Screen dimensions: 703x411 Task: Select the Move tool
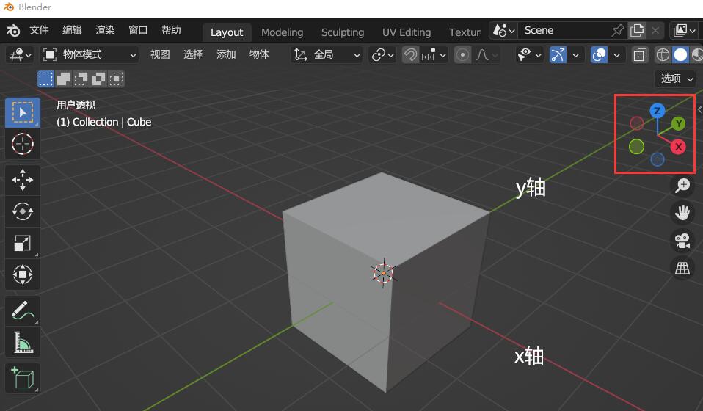pos(23,180)
